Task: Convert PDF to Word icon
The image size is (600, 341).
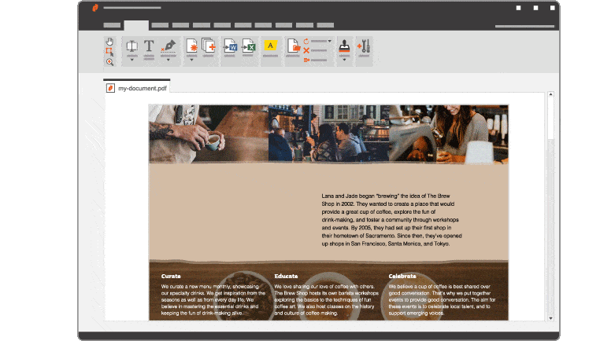Action: (230, 46)
